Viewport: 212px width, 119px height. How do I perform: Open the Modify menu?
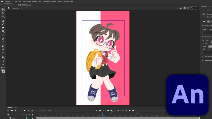(35, 1)
